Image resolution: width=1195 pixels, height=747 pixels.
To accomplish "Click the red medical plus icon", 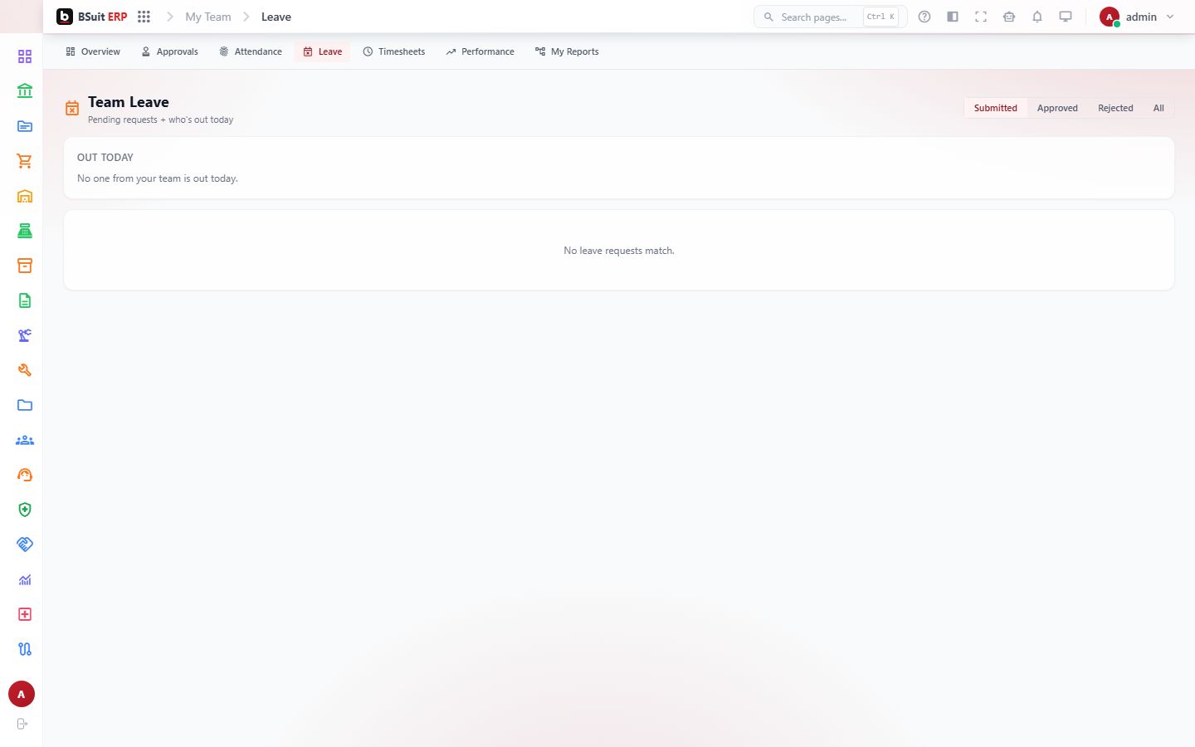I will coord(25,614).
